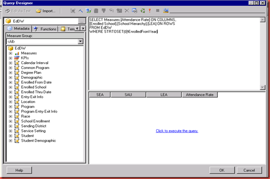Click the SAU column header

coord(128,95)
